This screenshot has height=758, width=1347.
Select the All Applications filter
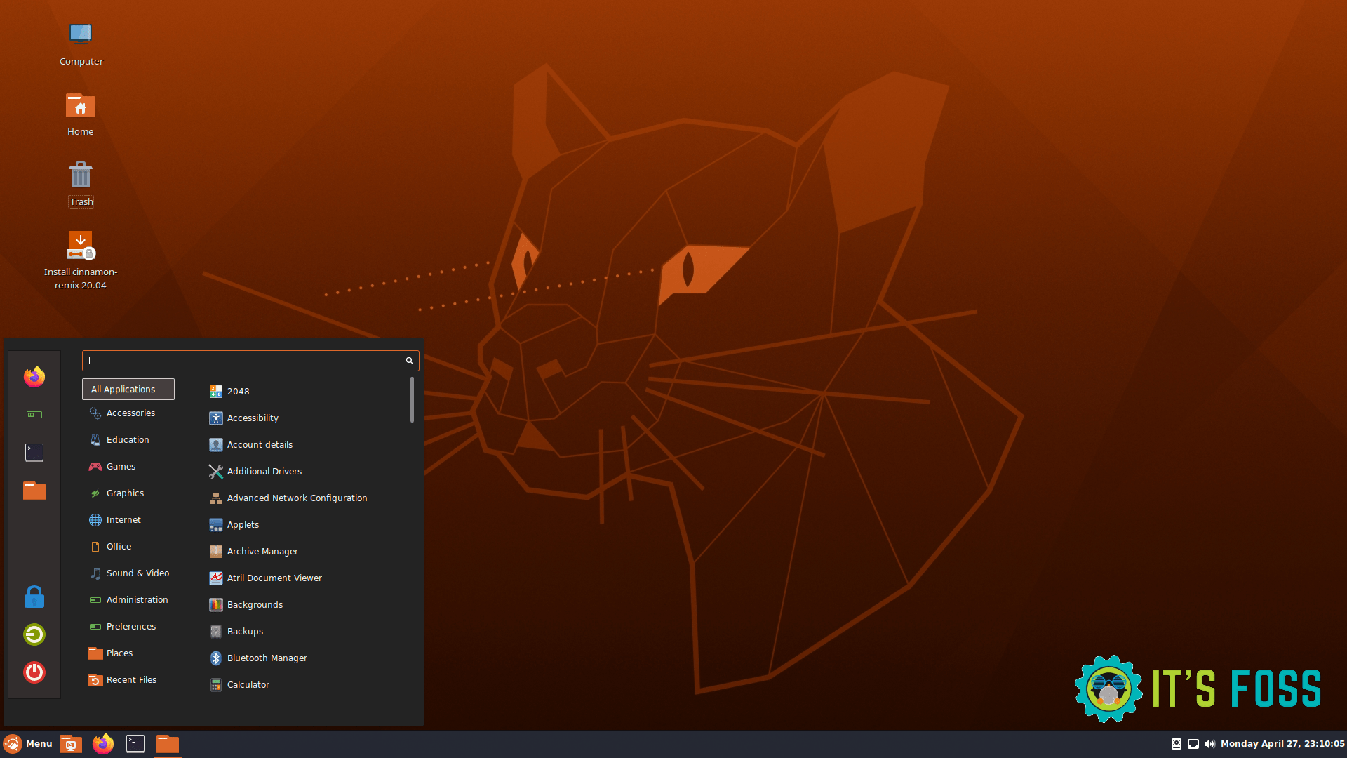[x=128, y=389]
